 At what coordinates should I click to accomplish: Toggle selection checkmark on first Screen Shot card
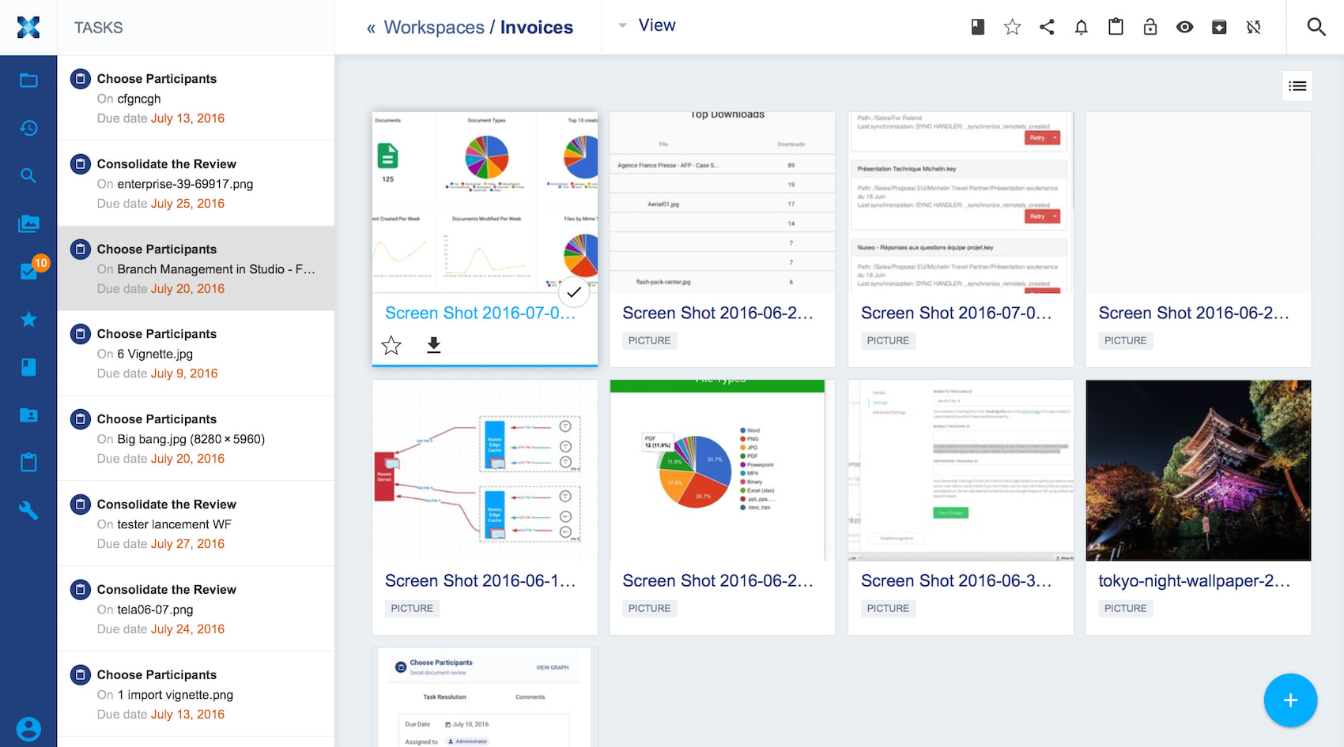(574, 292)
